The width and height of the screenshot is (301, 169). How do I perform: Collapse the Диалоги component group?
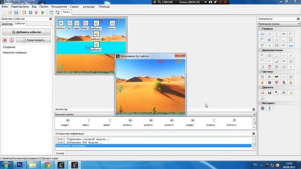[260, 87]
